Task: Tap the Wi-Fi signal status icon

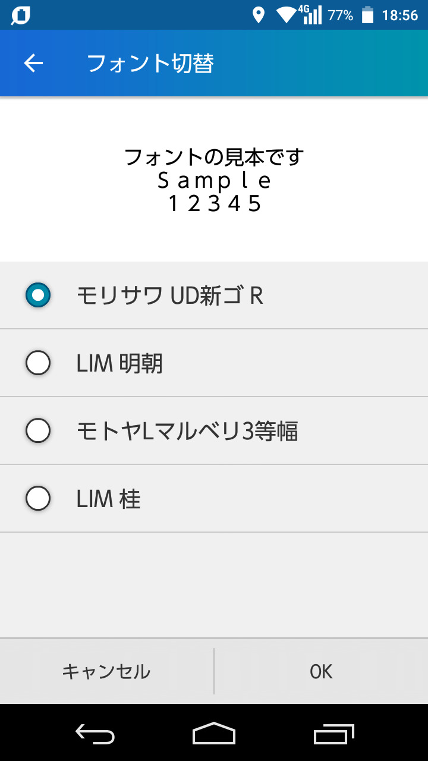Action: pos(287,15)
